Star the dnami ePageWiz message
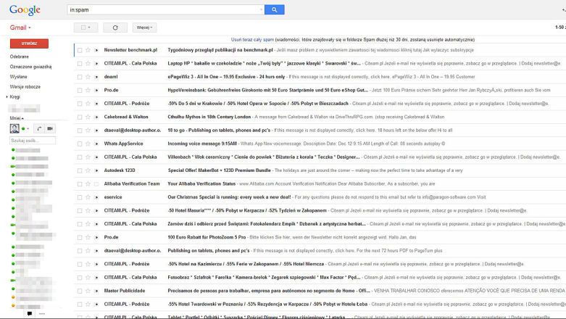Viewport: 566px width, 319px height. 88,77
